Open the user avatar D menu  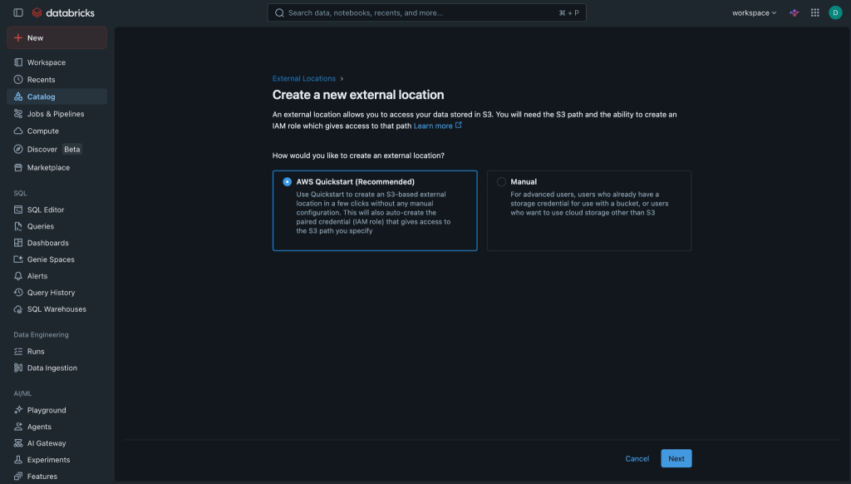pos(835,12)
